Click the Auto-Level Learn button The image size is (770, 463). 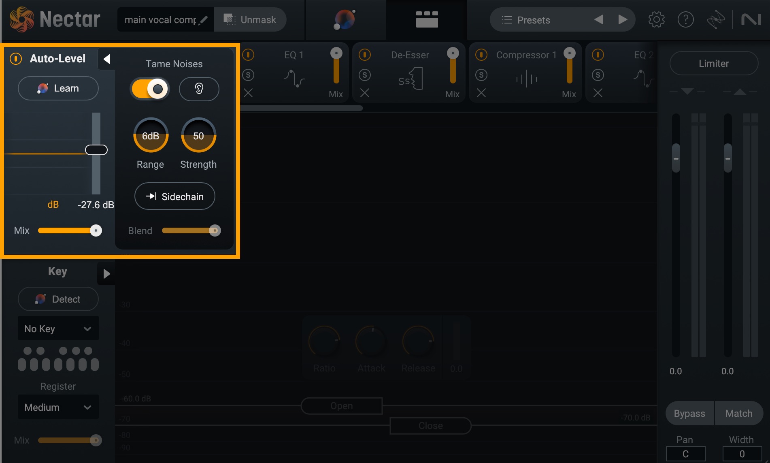pos(58,88)
